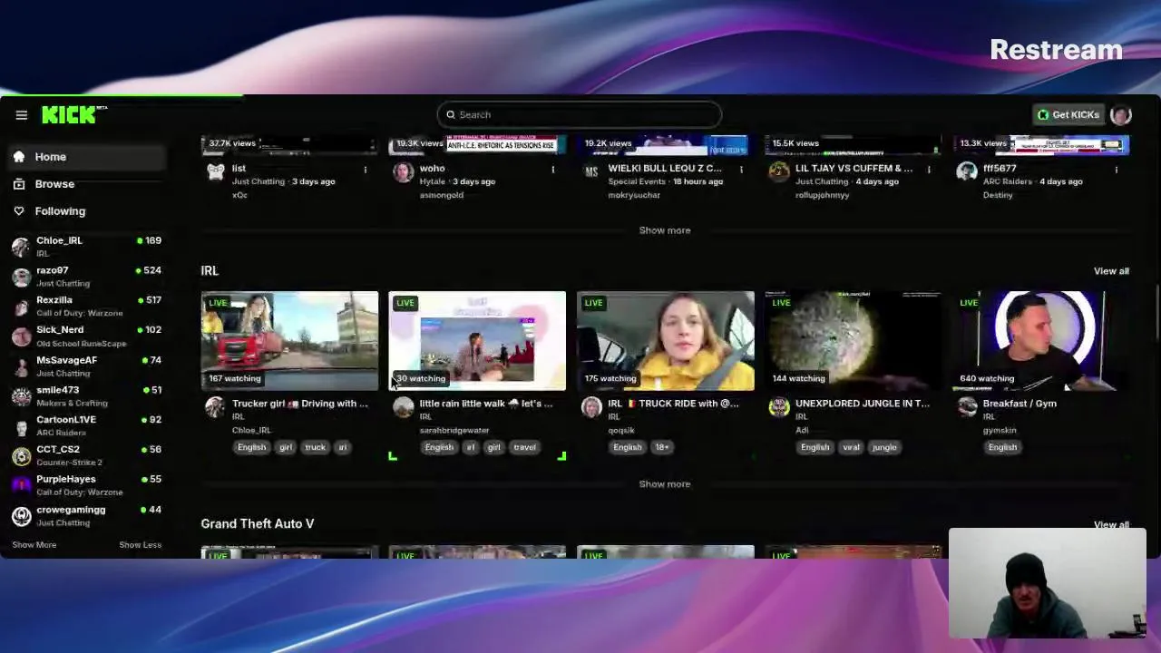This screenshot has height=653, width=1161.
Task: Open crowegamingg avatar in sidebar
Action: [x=21, y=516]
